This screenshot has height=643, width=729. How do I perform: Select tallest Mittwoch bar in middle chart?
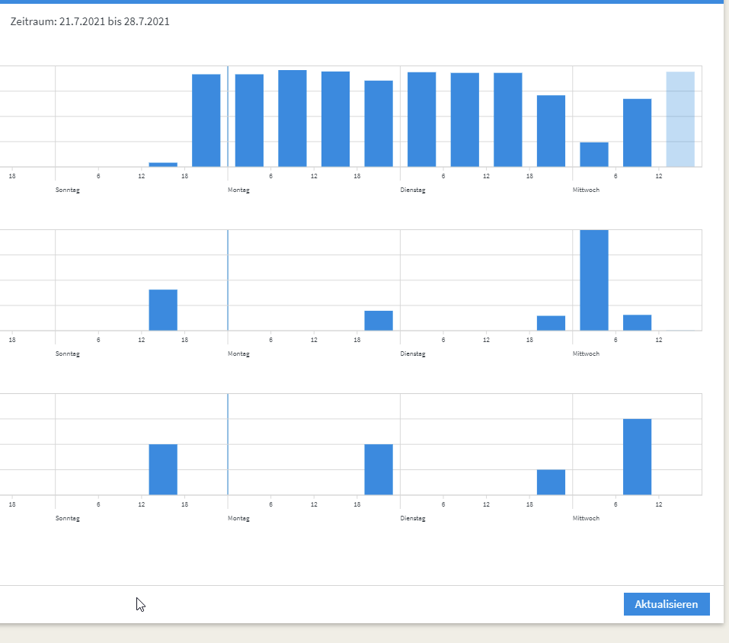click(x=594, y=280)
